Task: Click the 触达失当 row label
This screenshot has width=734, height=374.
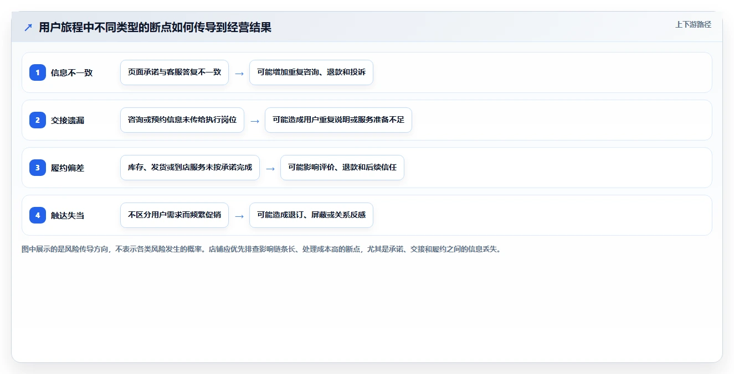Action: point(68,215)
